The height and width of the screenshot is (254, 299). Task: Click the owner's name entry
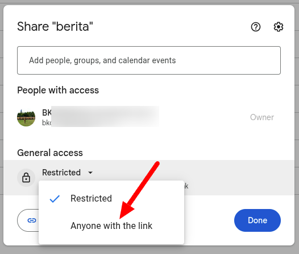[x=47, y=113]
